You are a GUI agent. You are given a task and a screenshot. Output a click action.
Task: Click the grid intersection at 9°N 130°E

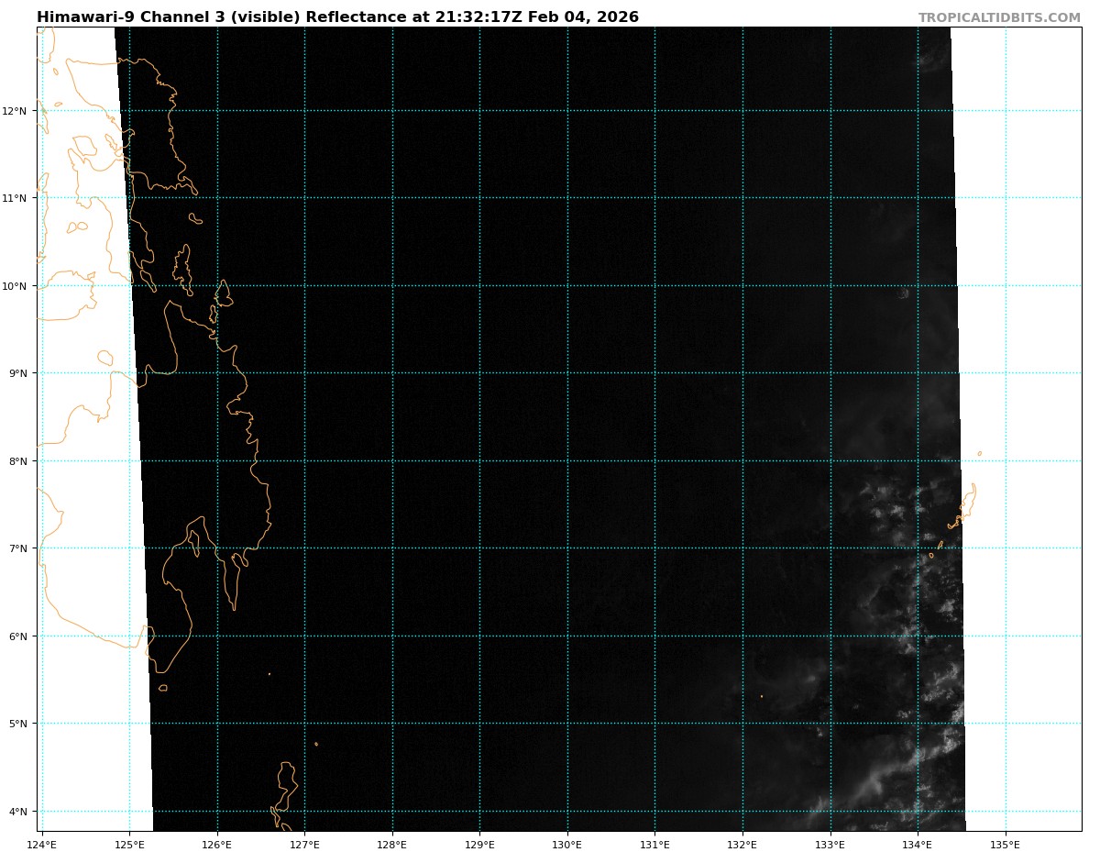click(567, 373)
